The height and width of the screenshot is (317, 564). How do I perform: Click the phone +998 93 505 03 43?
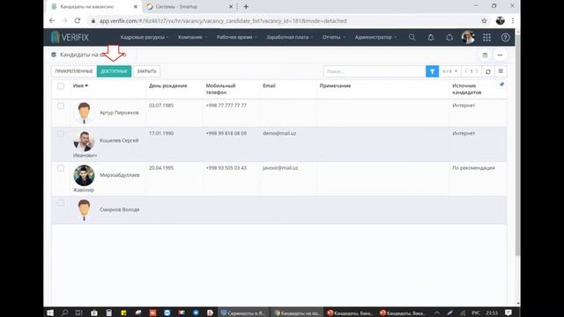[x=226, y=168]
